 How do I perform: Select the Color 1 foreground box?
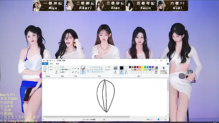coord(121,70)
